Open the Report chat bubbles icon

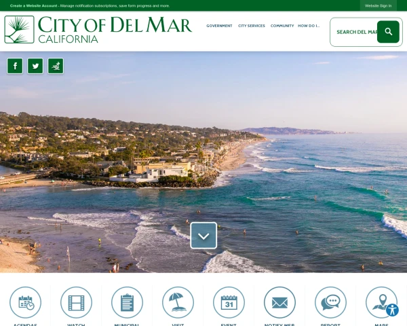coord(331,302)
